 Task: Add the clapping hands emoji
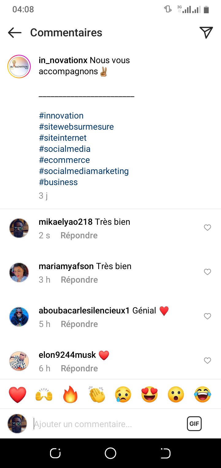(97, 394)
